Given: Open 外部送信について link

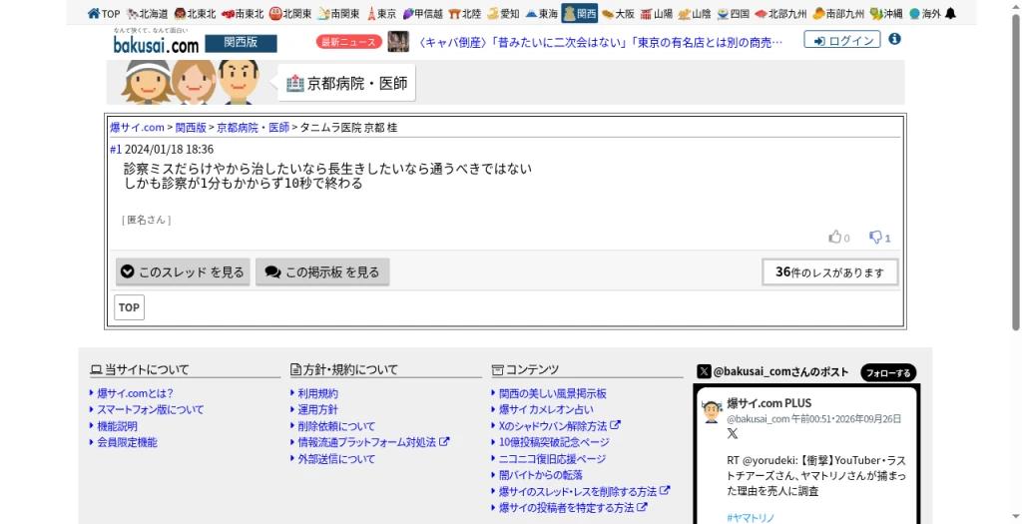Looking at the screenshot, I should tap(336, 459).
